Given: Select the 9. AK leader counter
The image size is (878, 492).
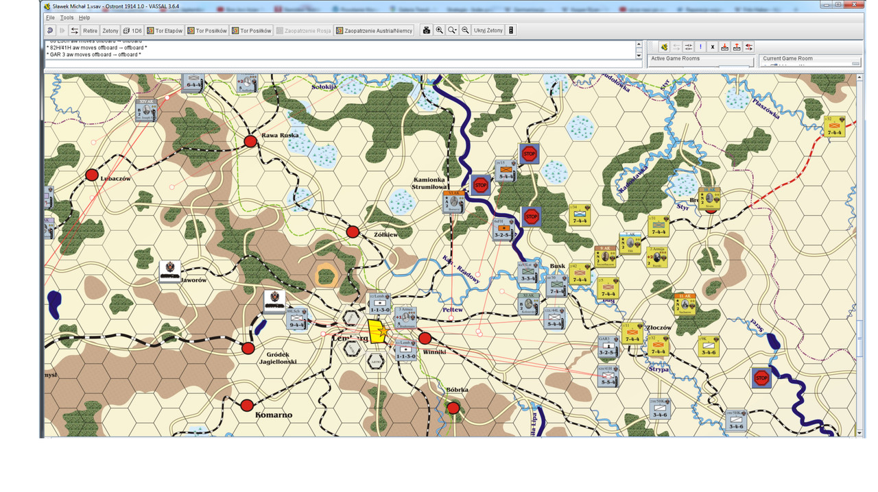Looking at the screenshot, I should 604,256.
